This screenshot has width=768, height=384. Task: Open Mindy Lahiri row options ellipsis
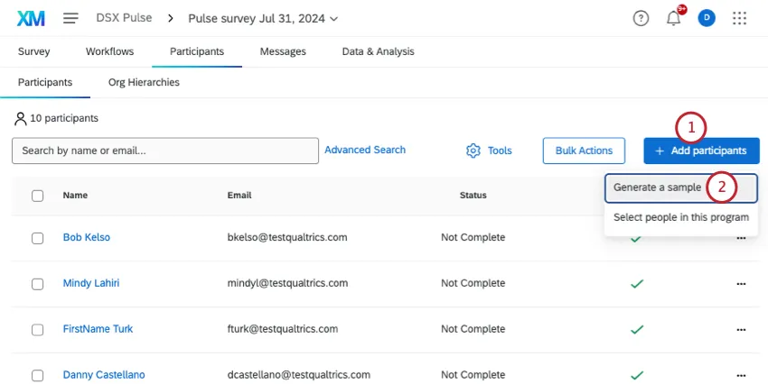click(x=741, y=283)
